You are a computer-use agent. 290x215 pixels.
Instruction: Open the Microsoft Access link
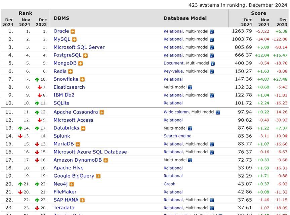tap(74, 120)
